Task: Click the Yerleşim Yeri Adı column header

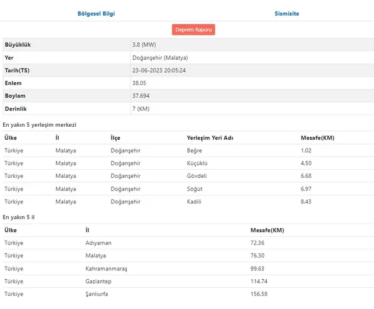Action: (210, 138)
